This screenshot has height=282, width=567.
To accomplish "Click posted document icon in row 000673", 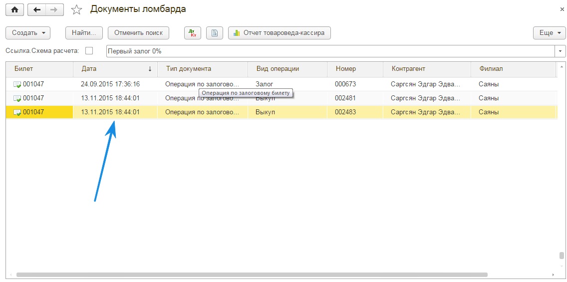I will point(17,85).
